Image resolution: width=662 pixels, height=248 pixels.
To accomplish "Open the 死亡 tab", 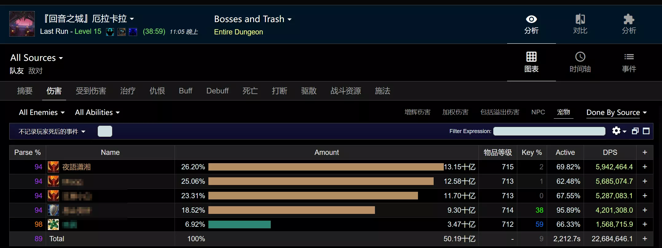I will tap(250, 91).
